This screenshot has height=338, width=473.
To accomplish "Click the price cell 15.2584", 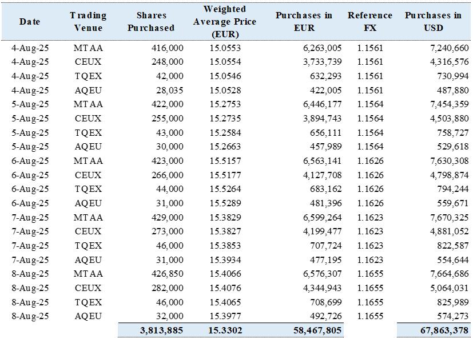I will tap(226, 133).
